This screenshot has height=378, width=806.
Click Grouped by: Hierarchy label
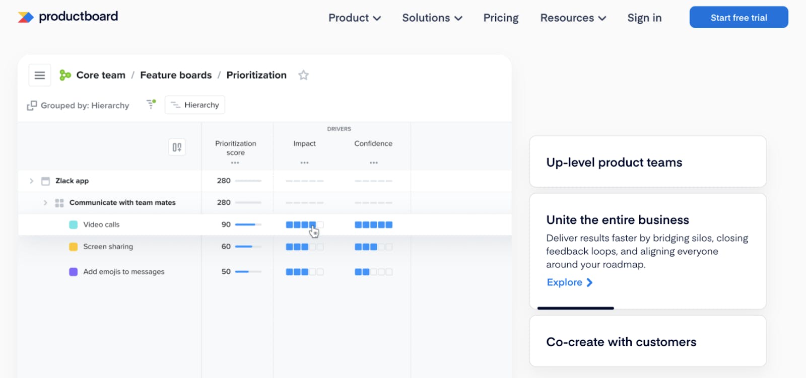(x=85, y=105)
